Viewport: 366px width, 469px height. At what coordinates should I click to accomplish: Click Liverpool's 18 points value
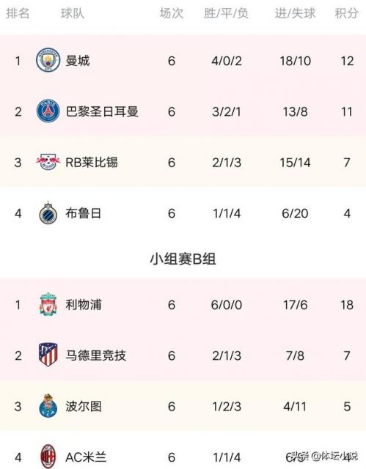347,305
